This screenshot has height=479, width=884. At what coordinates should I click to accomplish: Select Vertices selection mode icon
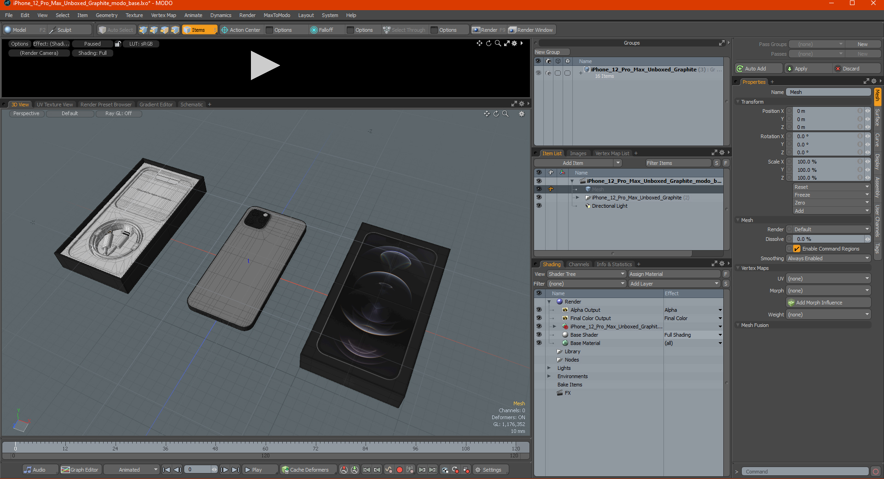[x=143, y=30]
